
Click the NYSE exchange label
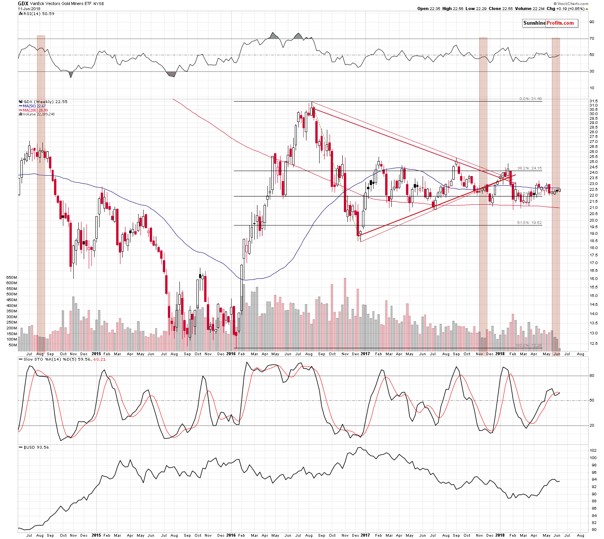99,4
